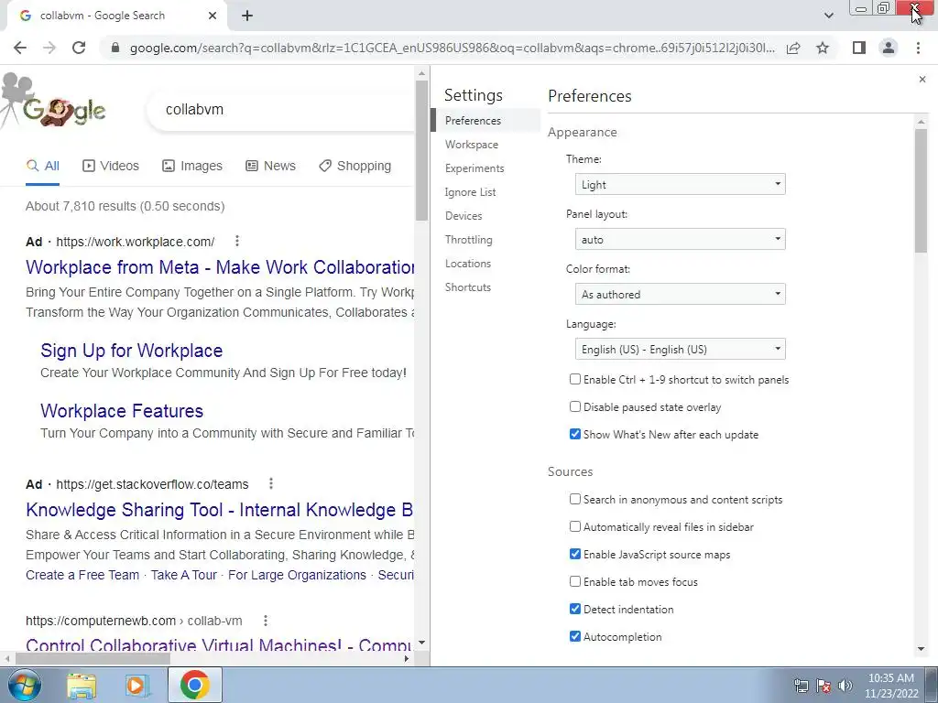Go to the Ignore List settings
Viewport: 938px width, 703px height.
pyautogui.click(x=470, y=192)
